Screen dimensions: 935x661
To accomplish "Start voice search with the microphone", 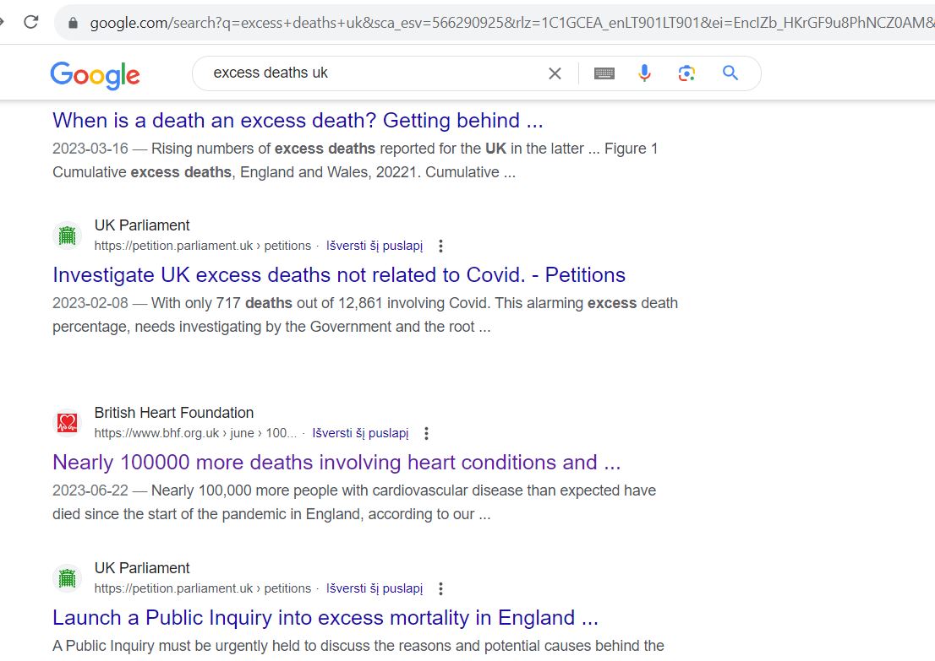I will coord(644,73).
